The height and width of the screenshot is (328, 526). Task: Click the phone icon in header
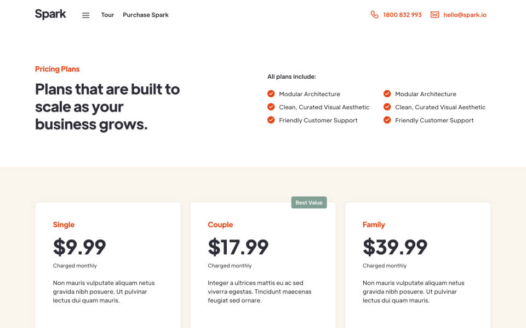point(374,15)
